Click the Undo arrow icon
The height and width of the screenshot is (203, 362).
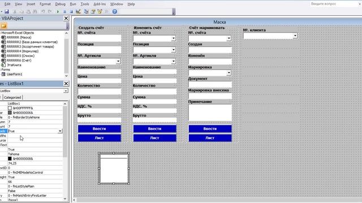pyautogui.click(x=43, y=11)
